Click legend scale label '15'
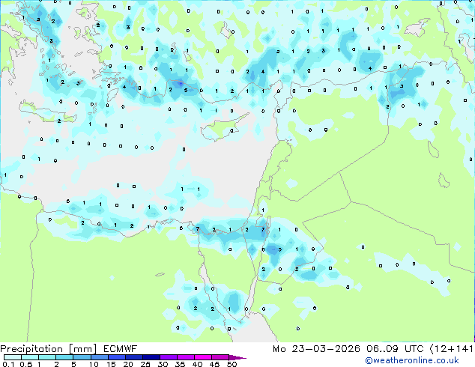The width and height of the screenshot is (475, 367). tap(111, 364)
